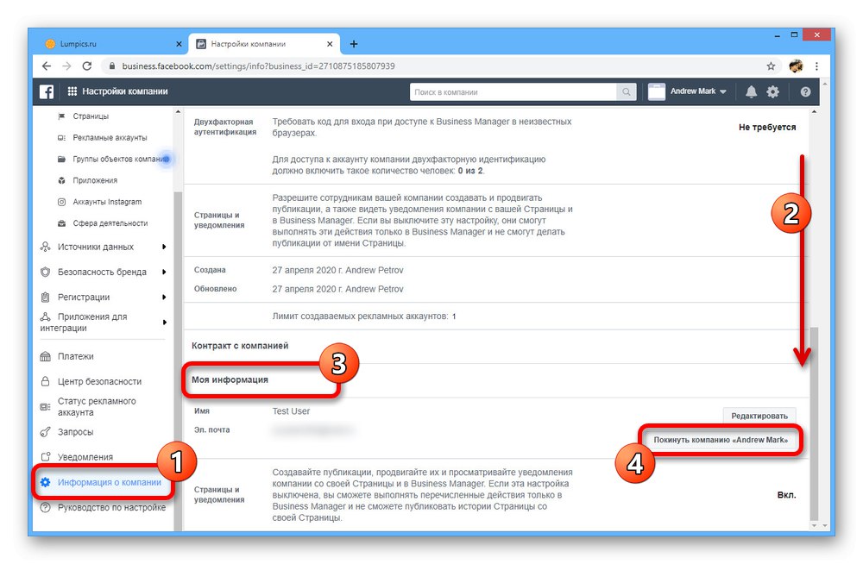Click the browser forward arrow
The image size is (863, 564).
click(x=66, y=66)
